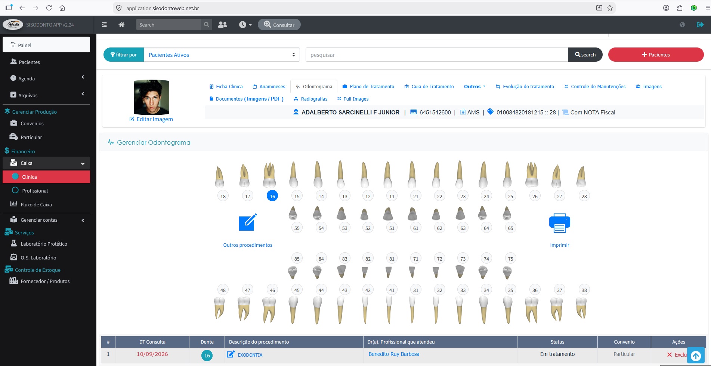
Task: Select upper tooth 18 image
Action: click(220, 177)
